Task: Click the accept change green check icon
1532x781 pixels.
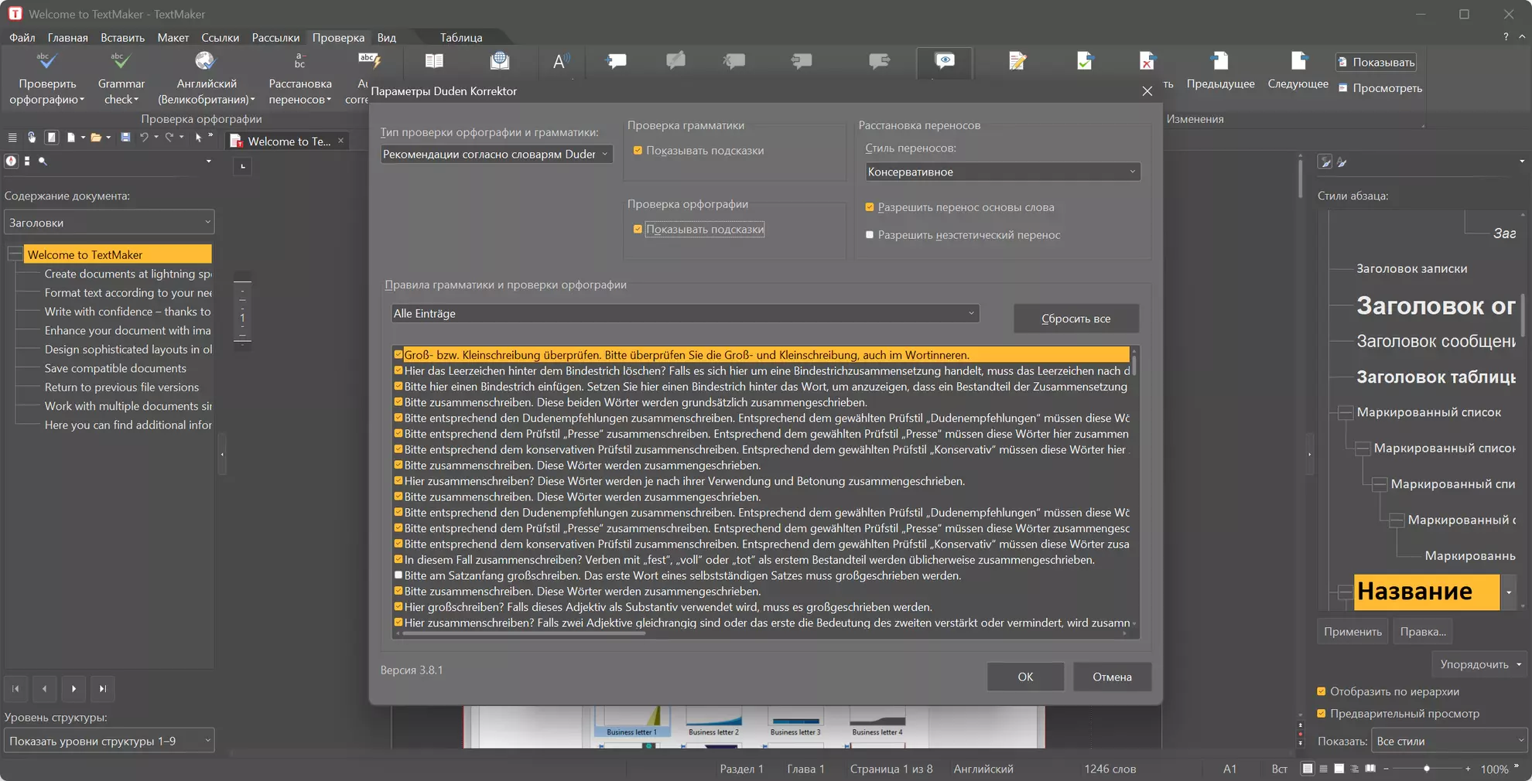Action: pos(1085,61)
